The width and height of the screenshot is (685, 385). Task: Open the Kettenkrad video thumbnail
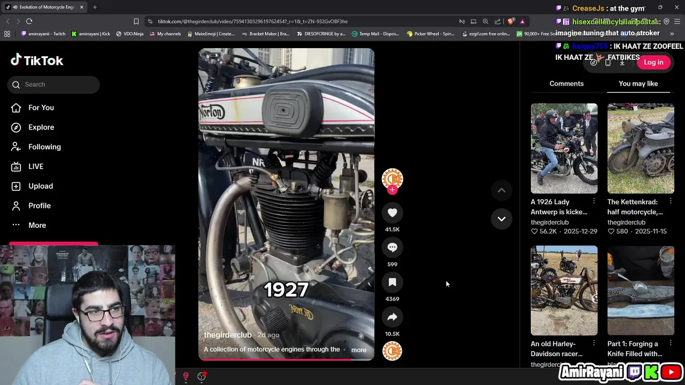point(641,148)
